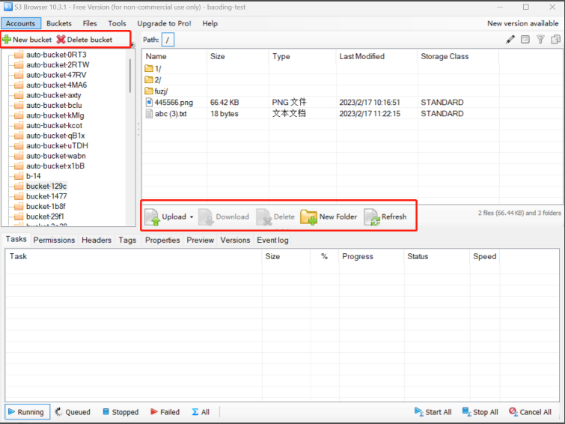Select bucket auto-bucket-bclu
The image size is (565, 424).
(x=54, y=106)
